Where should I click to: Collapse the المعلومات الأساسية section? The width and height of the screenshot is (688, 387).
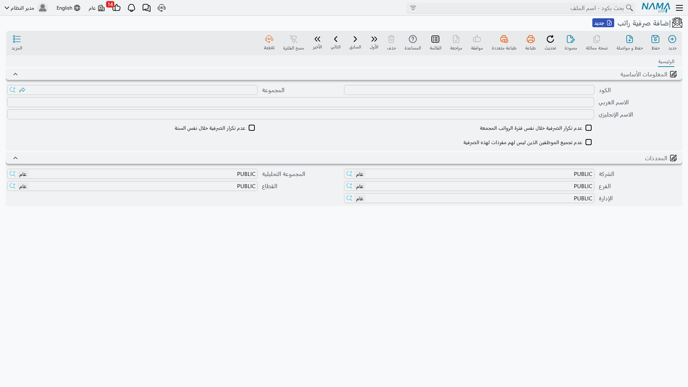coord(15,74)
